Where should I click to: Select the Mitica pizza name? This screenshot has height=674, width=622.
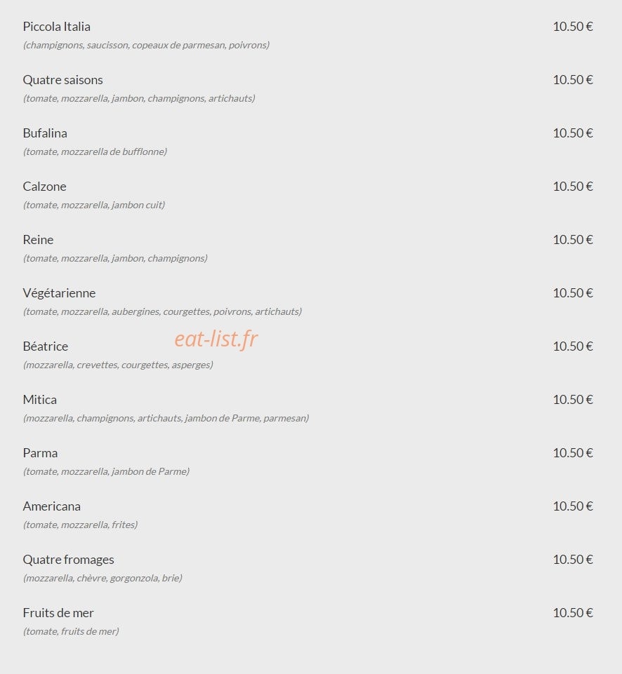(39, 400)
